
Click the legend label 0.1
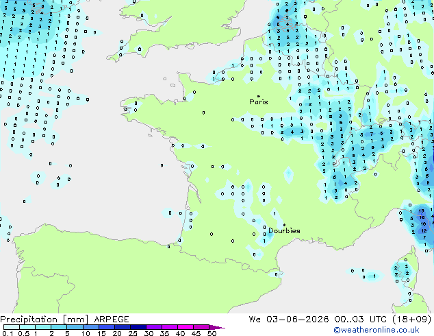click(x=8, y=333)
